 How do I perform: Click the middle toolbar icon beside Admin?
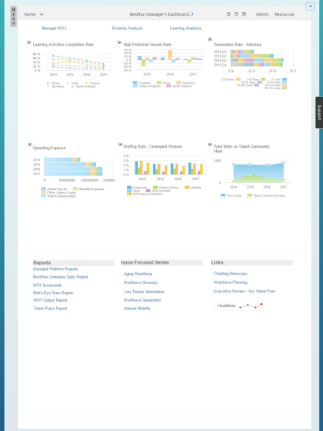(236, 14)
